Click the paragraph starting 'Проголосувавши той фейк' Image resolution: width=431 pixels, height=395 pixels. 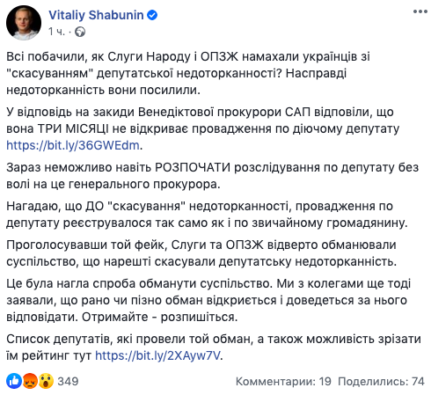(201, 253)
